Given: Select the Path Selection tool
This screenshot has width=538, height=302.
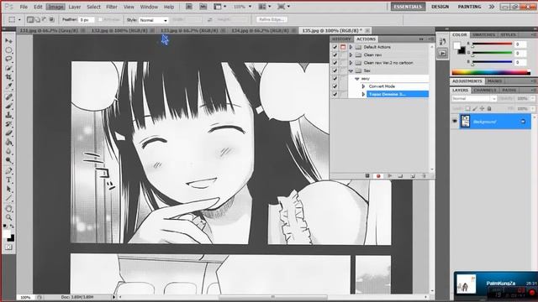Looking at the screenshot, I should click(x=8, y=189).
